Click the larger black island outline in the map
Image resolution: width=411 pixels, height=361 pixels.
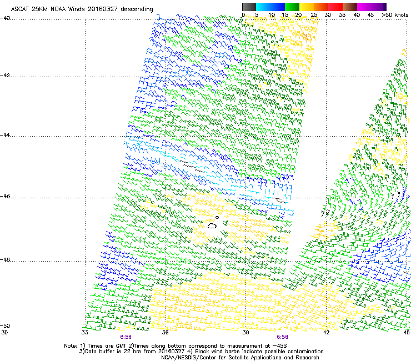pyautogui.click(x=212, y=225)
